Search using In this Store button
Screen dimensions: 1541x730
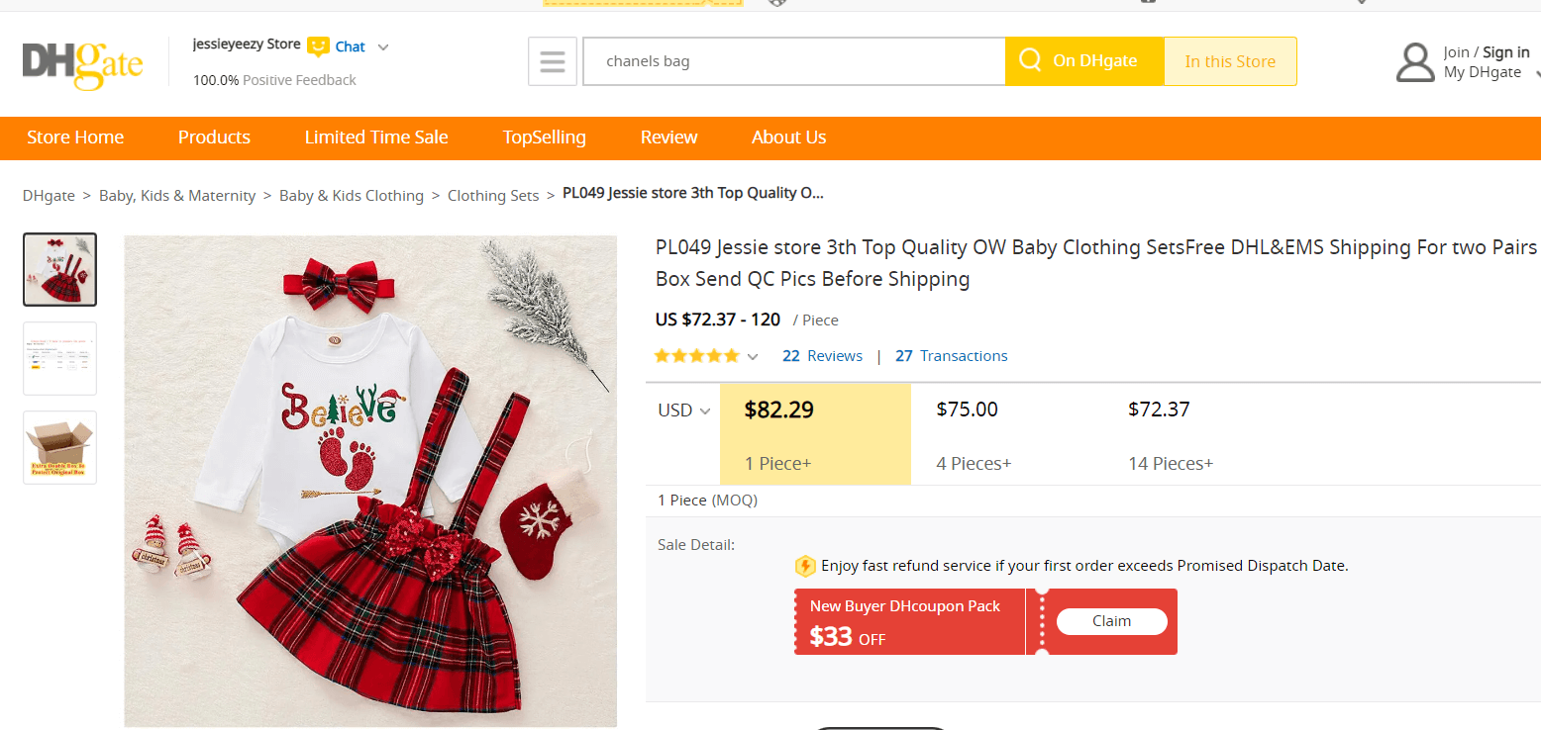click(x=1230, y=61)
